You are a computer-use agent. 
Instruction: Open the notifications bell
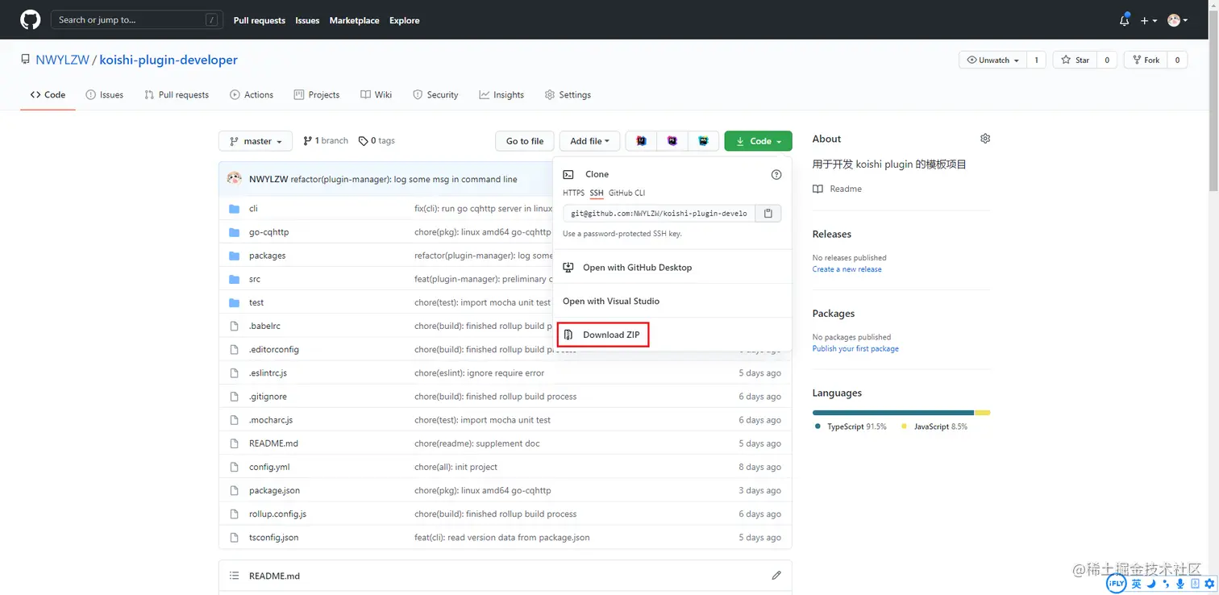click(1124, 20)
